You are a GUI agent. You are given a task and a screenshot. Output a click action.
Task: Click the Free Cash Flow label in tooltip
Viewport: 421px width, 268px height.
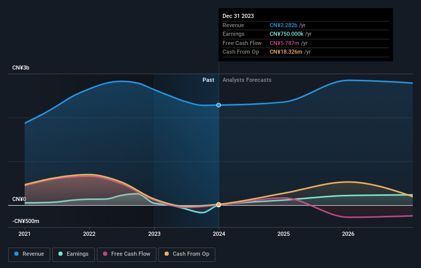pyautogui.click(x=242, y=43)
